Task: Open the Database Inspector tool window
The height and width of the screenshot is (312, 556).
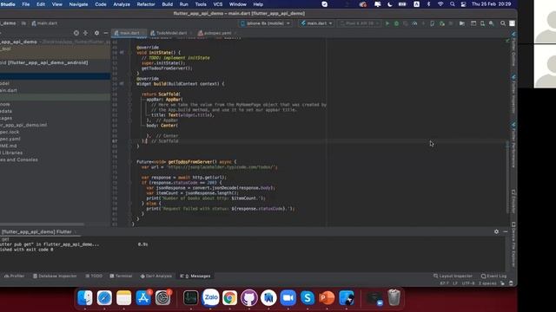Action: pos(55,276)
